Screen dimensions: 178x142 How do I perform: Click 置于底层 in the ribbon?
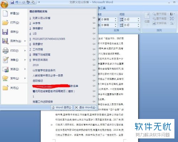[x=160, y=18]
